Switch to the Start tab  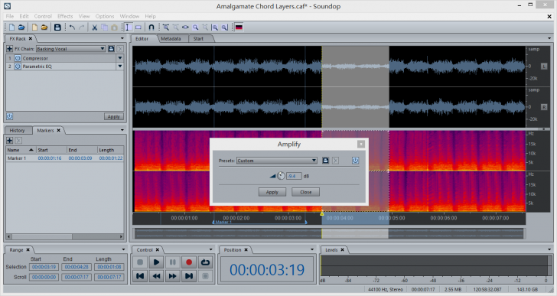pyautogui.click(x=198, y=39)
